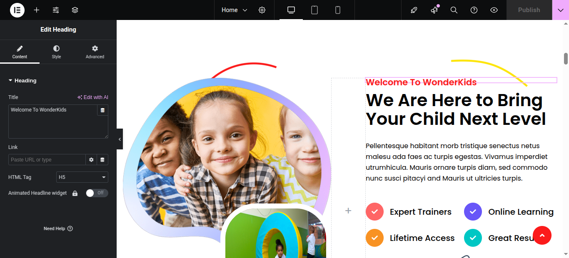
Task: Click the page vertical scrollbar thumb
Action: (x=566, y=59)
